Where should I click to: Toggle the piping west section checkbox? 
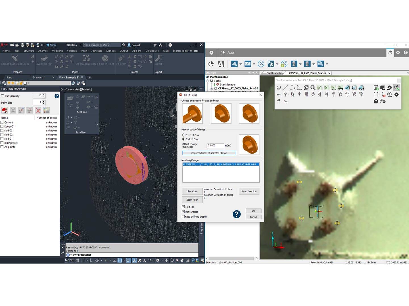pyautogui.click(x=2, y=143)
